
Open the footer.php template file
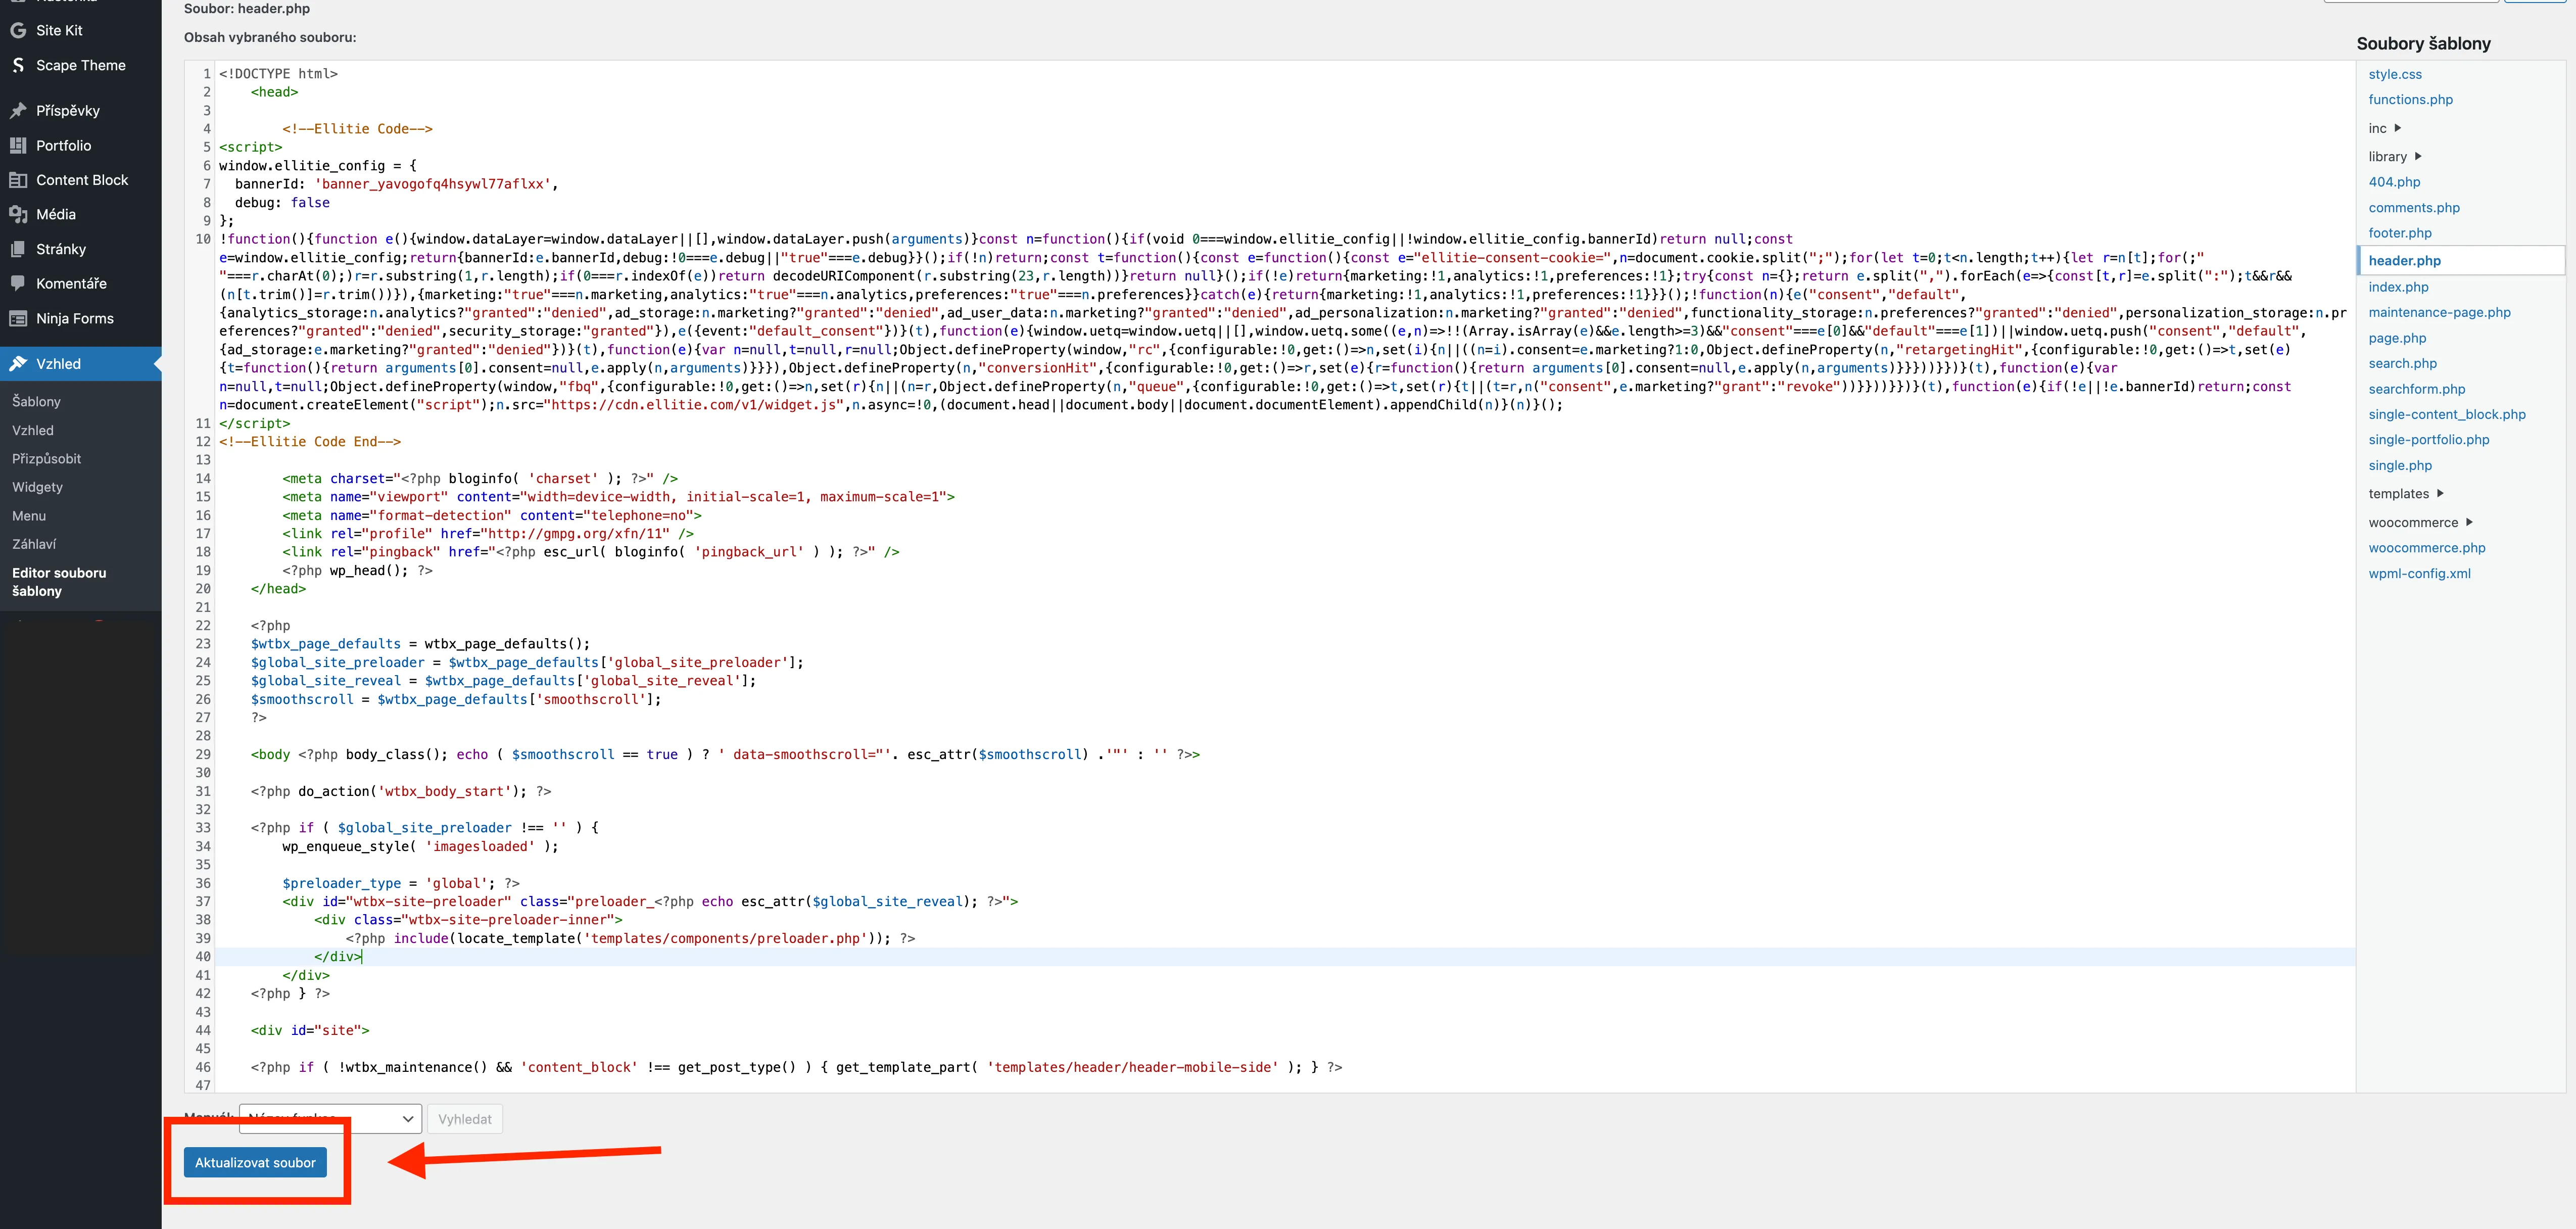(x=2401, y=232)
